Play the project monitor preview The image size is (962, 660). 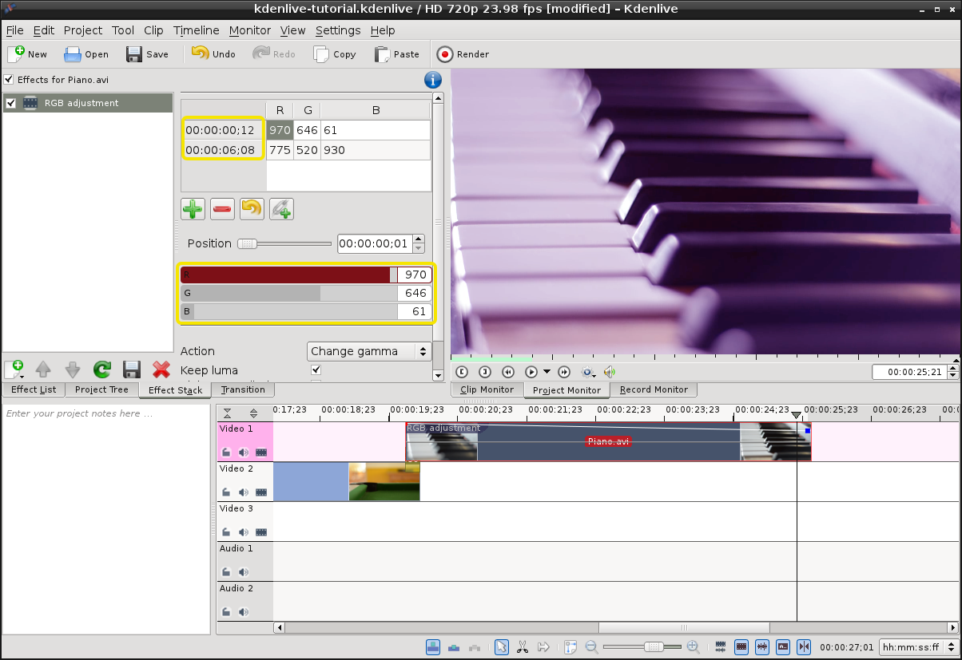point(531,372)
